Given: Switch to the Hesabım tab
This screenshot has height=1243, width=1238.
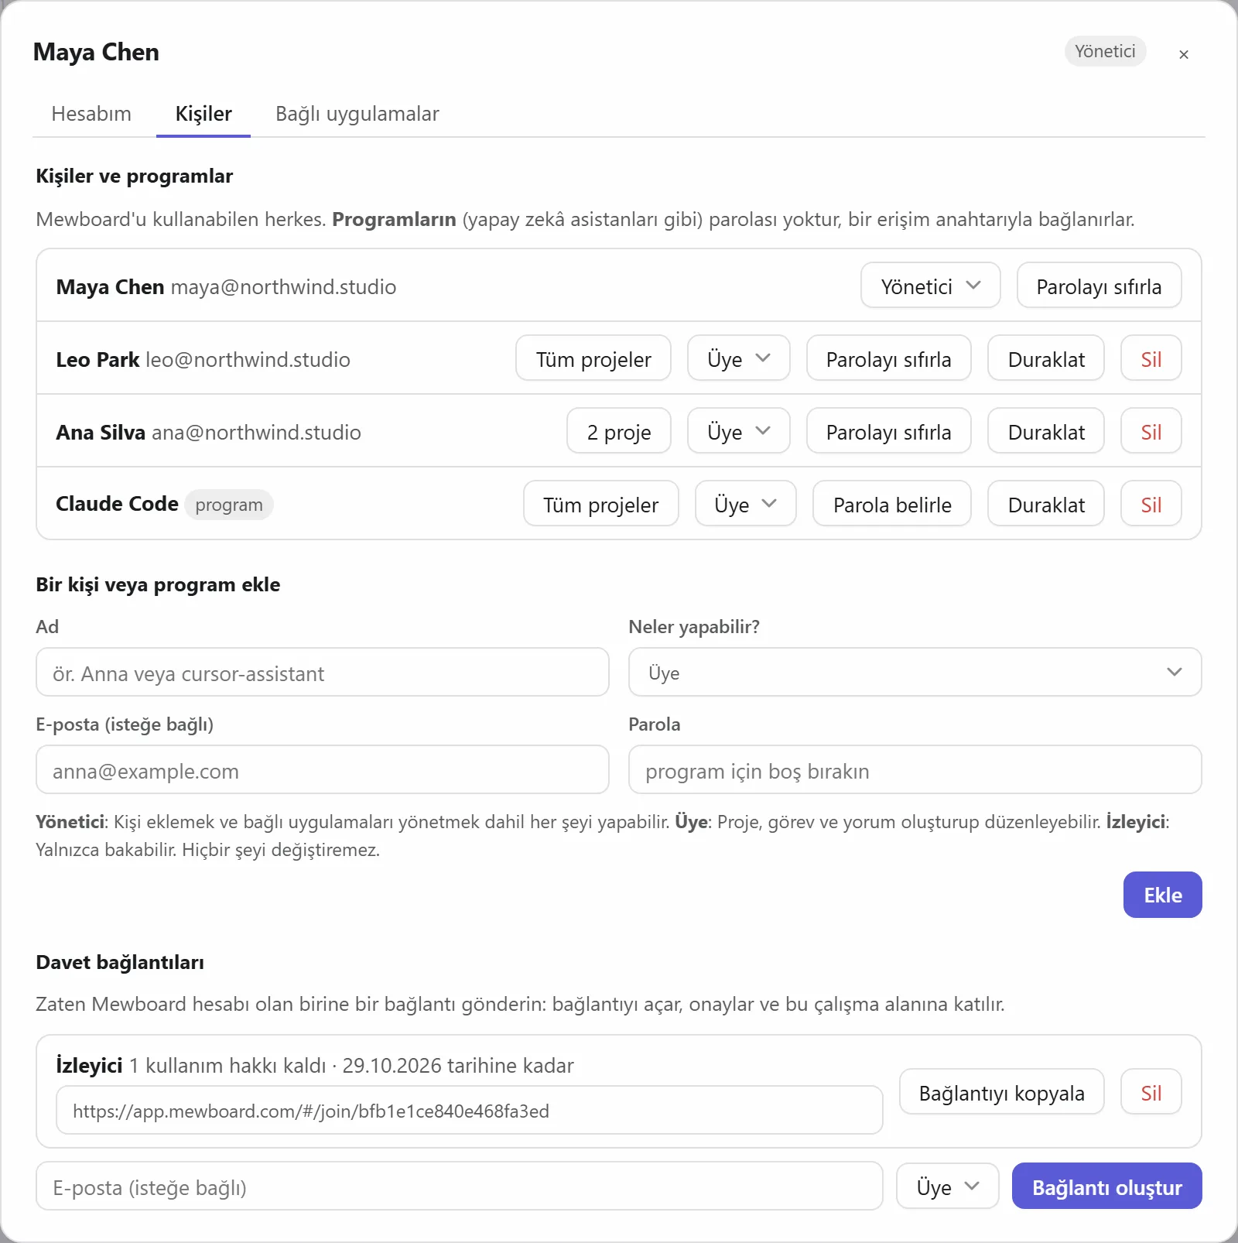Looking at the screenshot, I should pos(91,114).
